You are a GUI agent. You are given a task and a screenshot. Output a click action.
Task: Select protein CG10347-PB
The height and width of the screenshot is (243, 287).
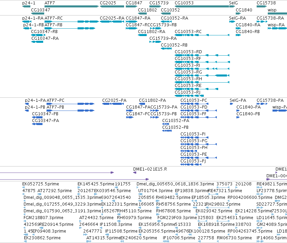click(x=37, y=117)
